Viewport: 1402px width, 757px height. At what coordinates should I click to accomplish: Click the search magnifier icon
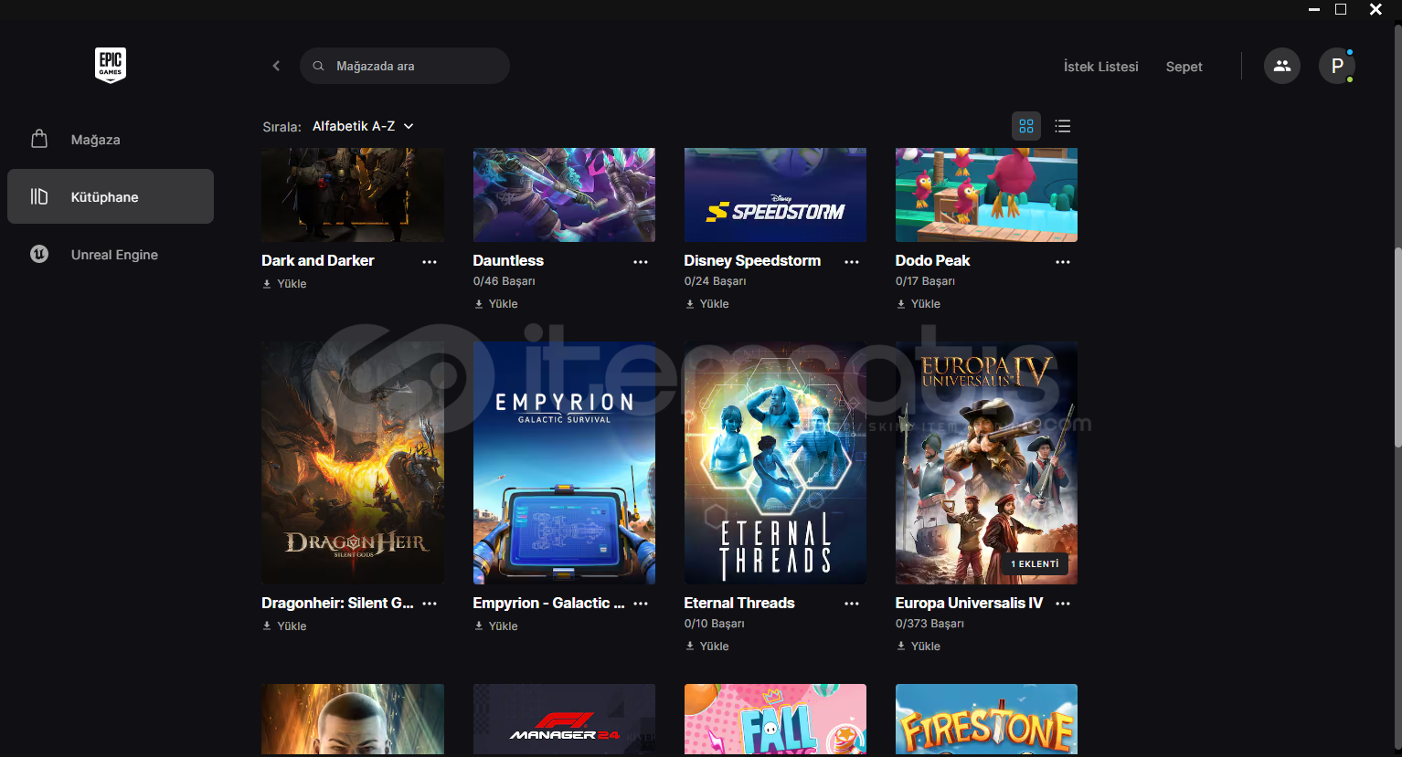click(318, 66)
